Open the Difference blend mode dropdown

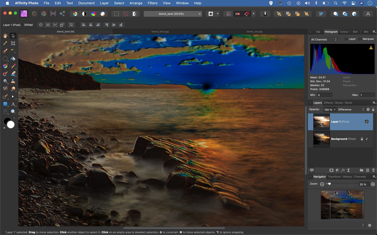point(350,109)
